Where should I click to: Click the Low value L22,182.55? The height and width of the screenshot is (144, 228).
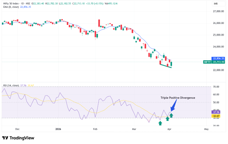pyautogui.click(x=65, y=4)
